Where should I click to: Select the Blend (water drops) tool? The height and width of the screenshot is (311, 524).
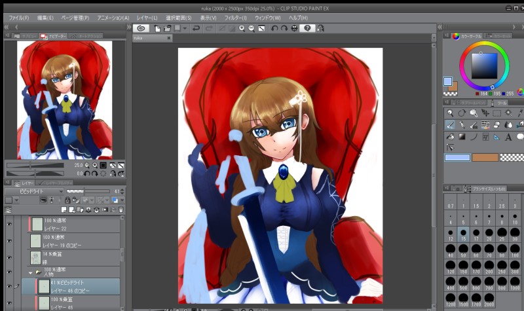tap(509, 125)
